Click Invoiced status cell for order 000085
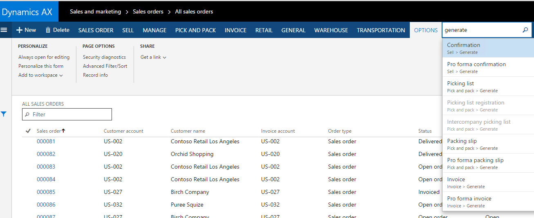The image size is (534, 218). point(429,192)
